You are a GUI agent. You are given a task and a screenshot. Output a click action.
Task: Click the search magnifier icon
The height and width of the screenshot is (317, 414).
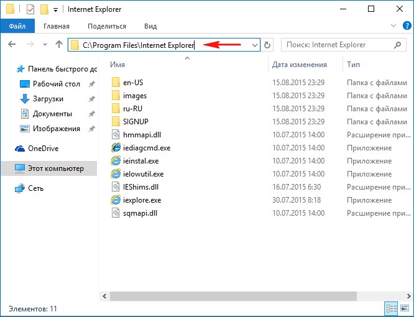(397, 45)
